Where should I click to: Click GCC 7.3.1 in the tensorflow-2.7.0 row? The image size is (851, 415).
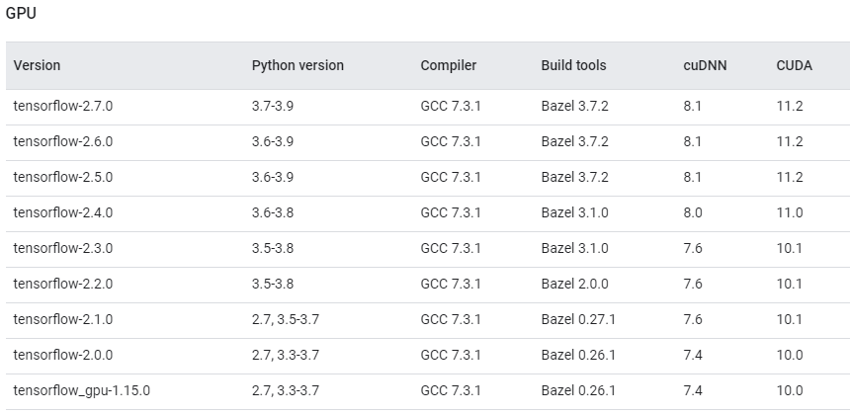[x=451, y=107]
